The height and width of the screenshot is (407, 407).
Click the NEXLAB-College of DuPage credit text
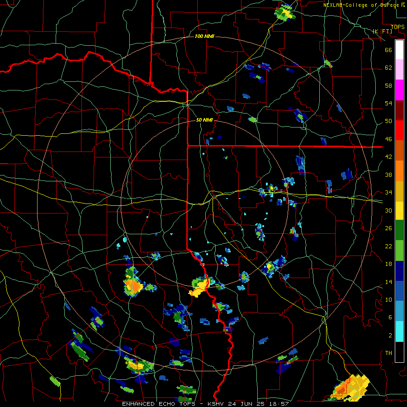364,5
